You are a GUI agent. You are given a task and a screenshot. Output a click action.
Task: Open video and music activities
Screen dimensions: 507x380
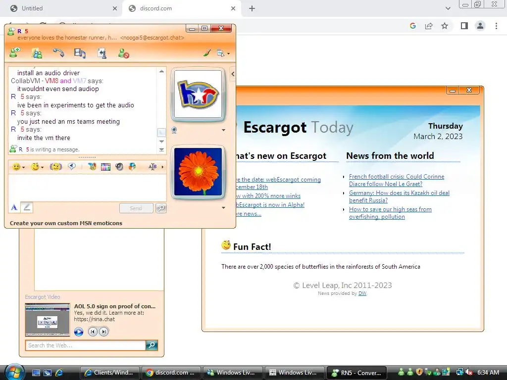click(80, 53)
